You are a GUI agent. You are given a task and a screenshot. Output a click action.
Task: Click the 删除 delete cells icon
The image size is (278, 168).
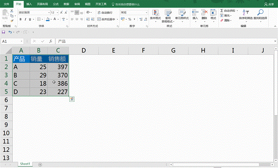pos(204,13)
